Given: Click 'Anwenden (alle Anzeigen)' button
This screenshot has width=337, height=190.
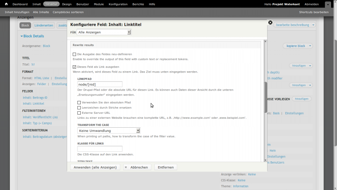Looking at the screenshot, I should 95,167.
